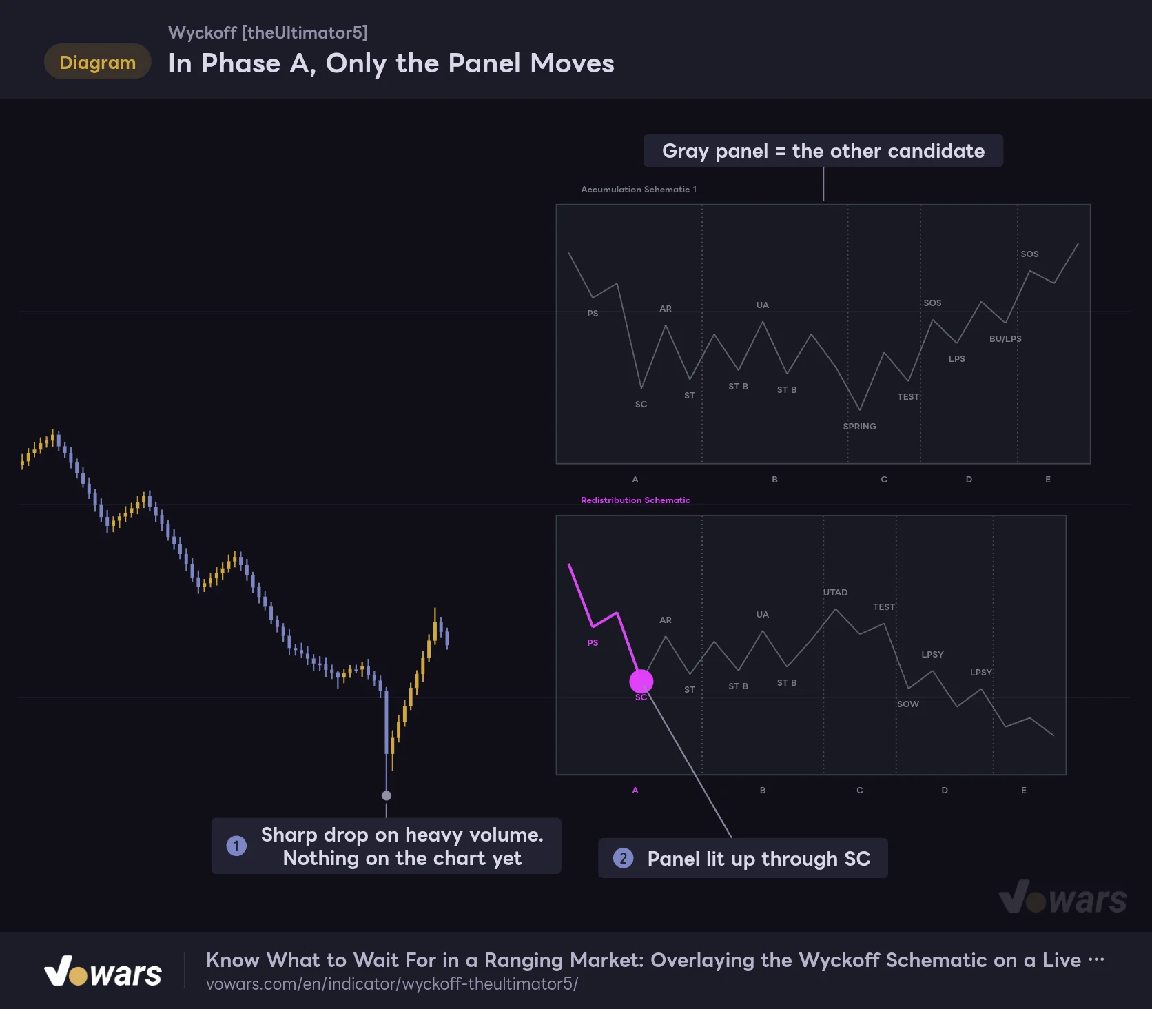Click the gray dot at the candle low
Image resolution: width=1152 pixels, height=1009 pixels.
[387, 795]
